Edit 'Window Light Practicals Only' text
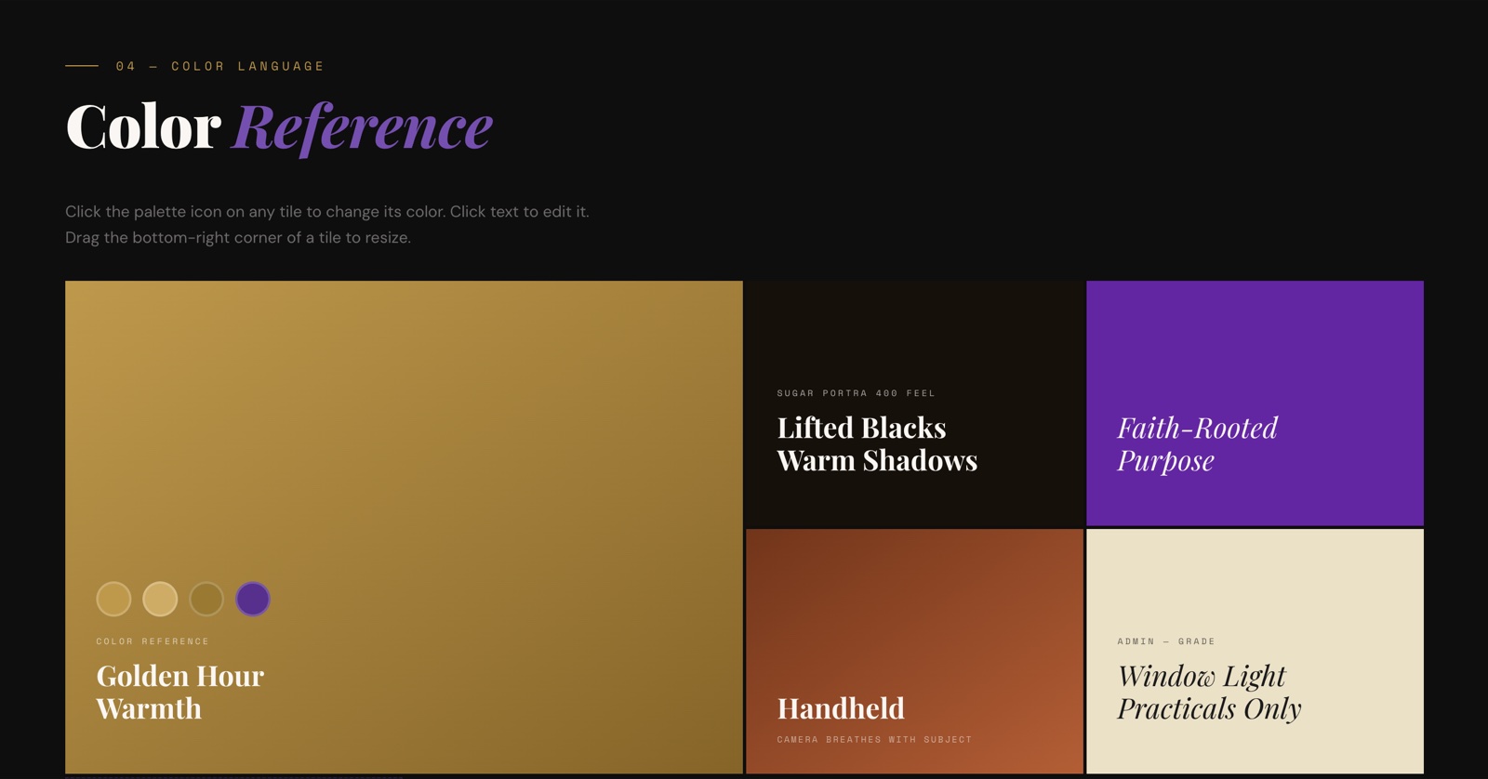Image resolution: width=1488 pixels, height=779 pixels. coord(1208,692)
